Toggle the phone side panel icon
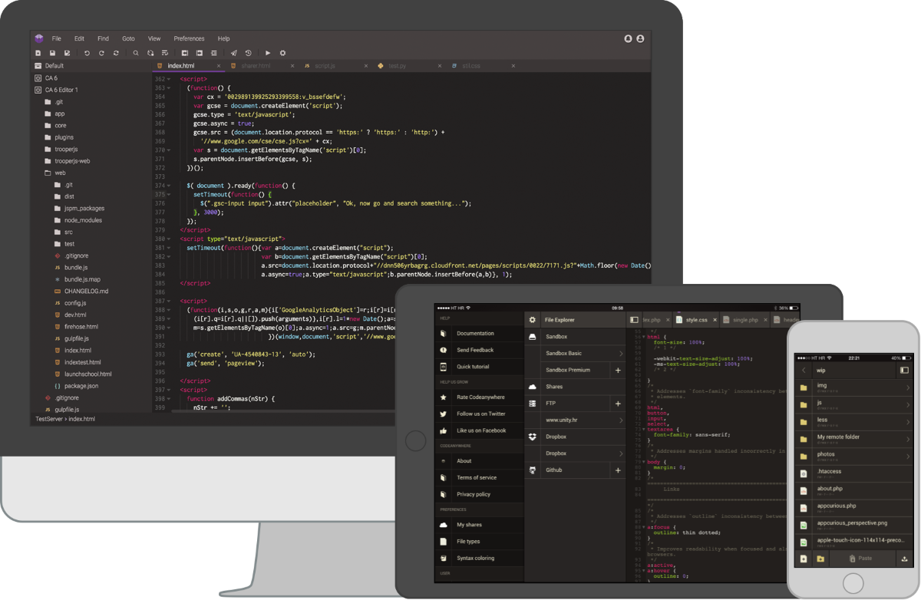 [x=903, y=370]
